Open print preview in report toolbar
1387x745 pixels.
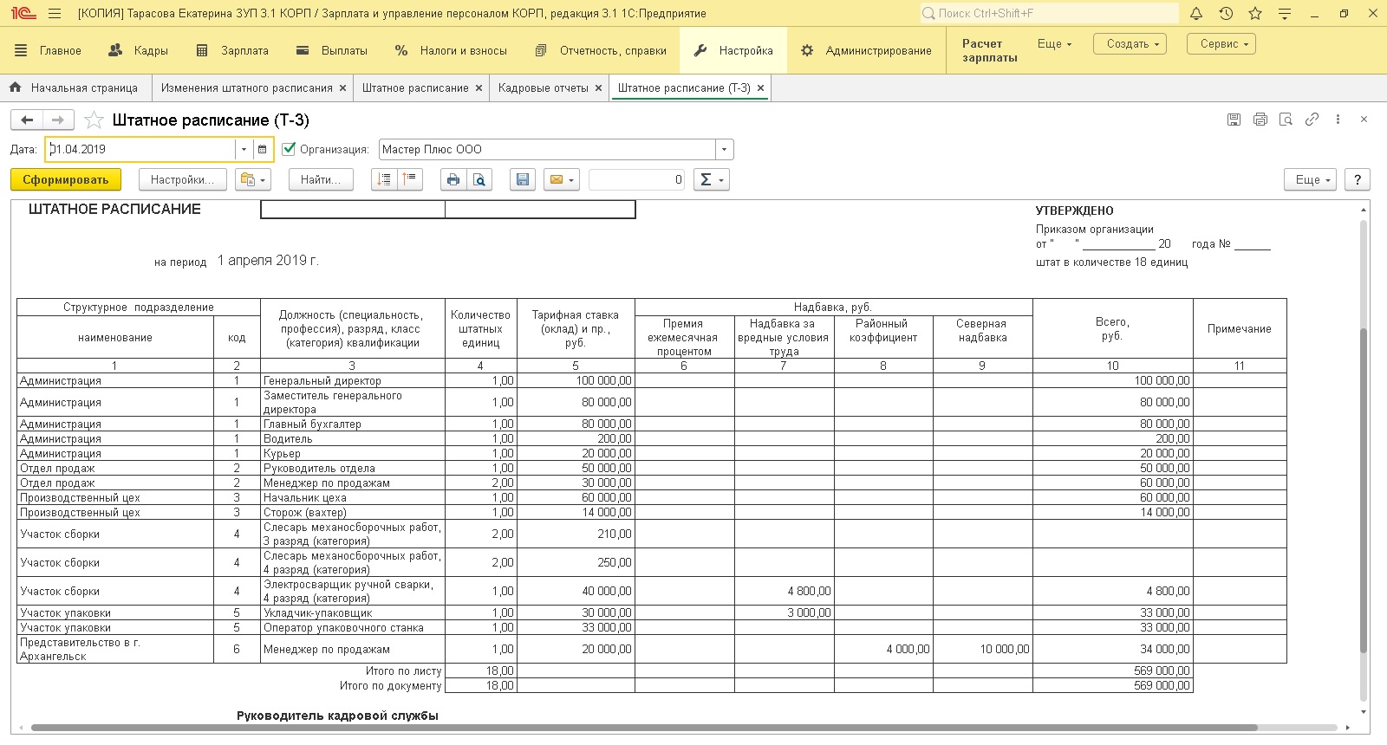(479, 179)
